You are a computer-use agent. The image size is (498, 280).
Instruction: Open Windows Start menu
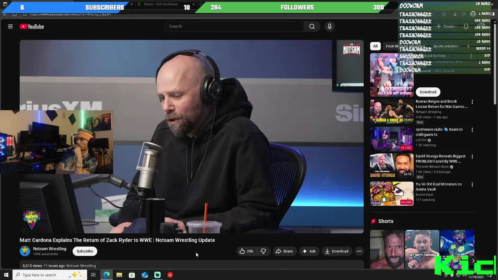coord(6,275)
